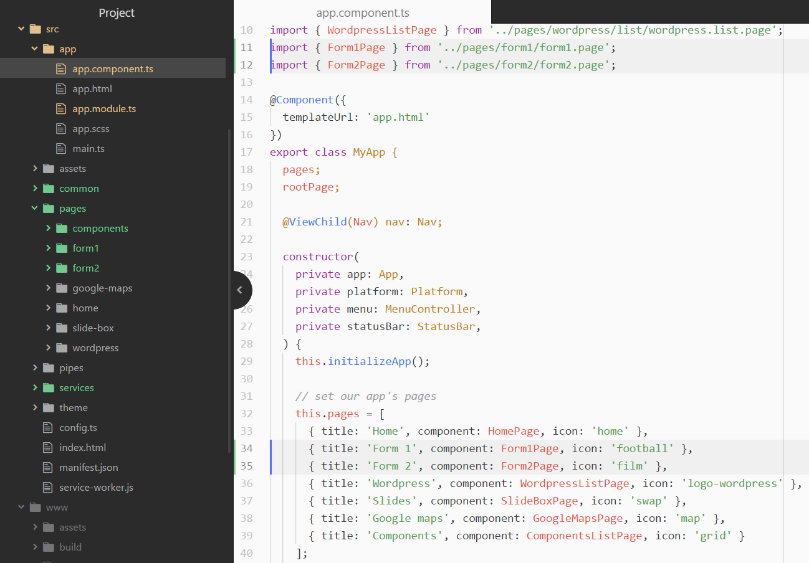The height and width of the screenshot is (563, 809).
Task: Expand the form1 folder chevron
Action: click(x=48, y=248)
